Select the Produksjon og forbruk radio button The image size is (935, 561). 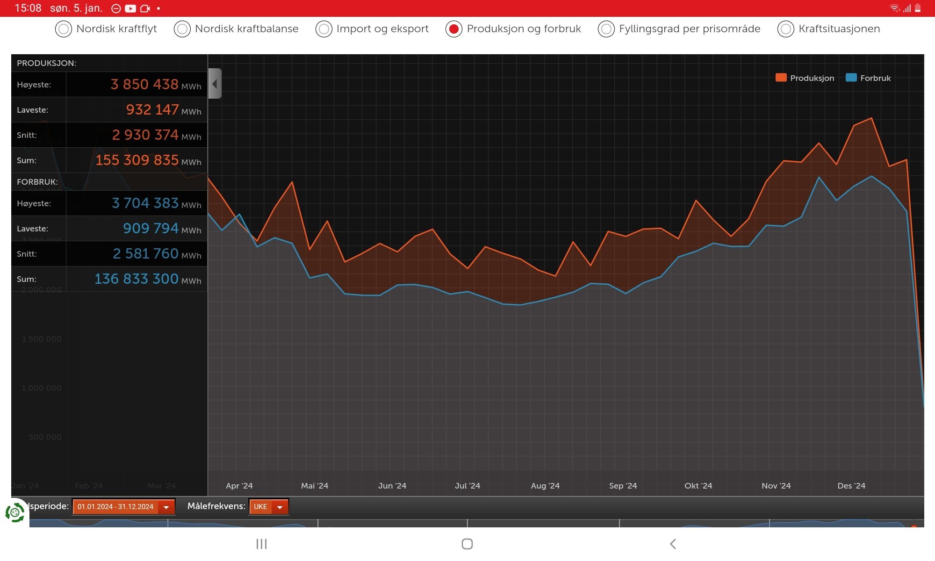tap(454, 29)
